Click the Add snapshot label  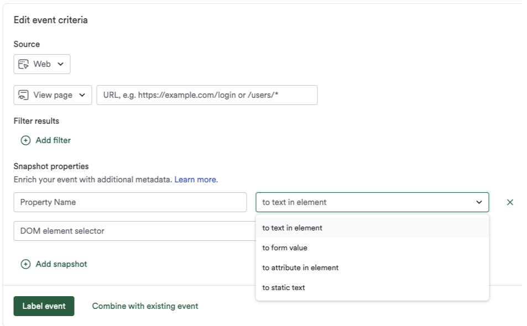[61, 264]
